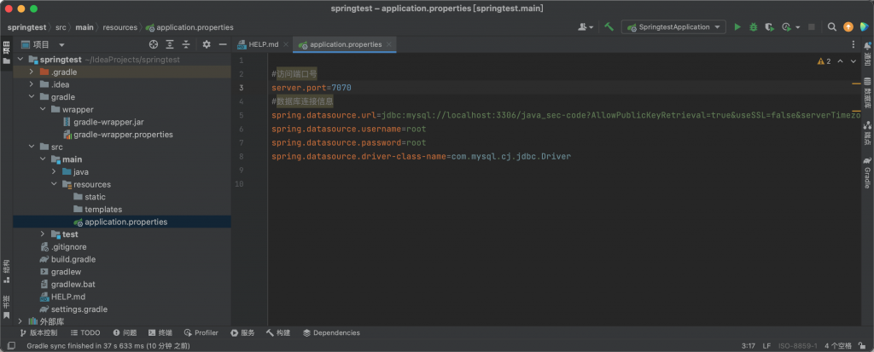This screenshot has height=352, width=874.
Task: Collapse the gradle folder
Action: coord(32,97)
